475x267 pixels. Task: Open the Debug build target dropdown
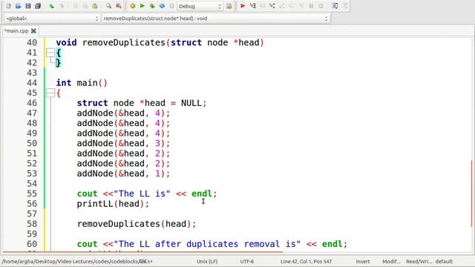(x=200, y=6)
